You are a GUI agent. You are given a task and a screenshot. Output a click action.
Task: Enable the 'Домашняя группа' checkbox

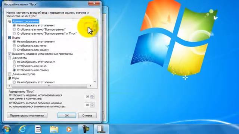click(10, 74)
